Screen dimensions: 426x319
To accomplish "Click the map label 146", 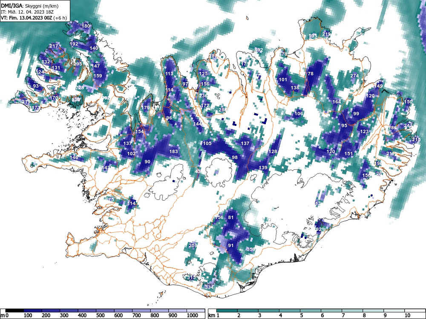I will (74, 157).
